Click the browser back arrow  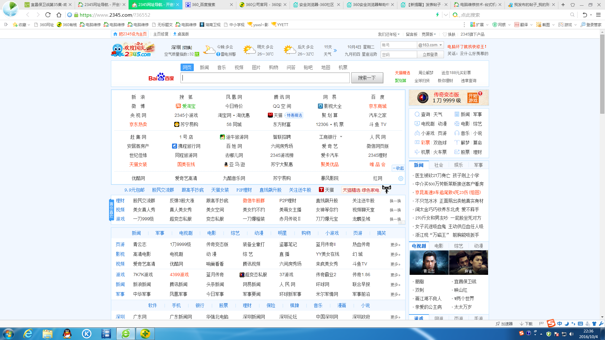[28, 15]
